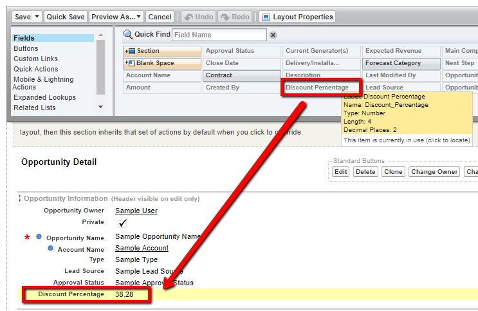Select the Expected Revenue palette field

[x=401, y=51]
